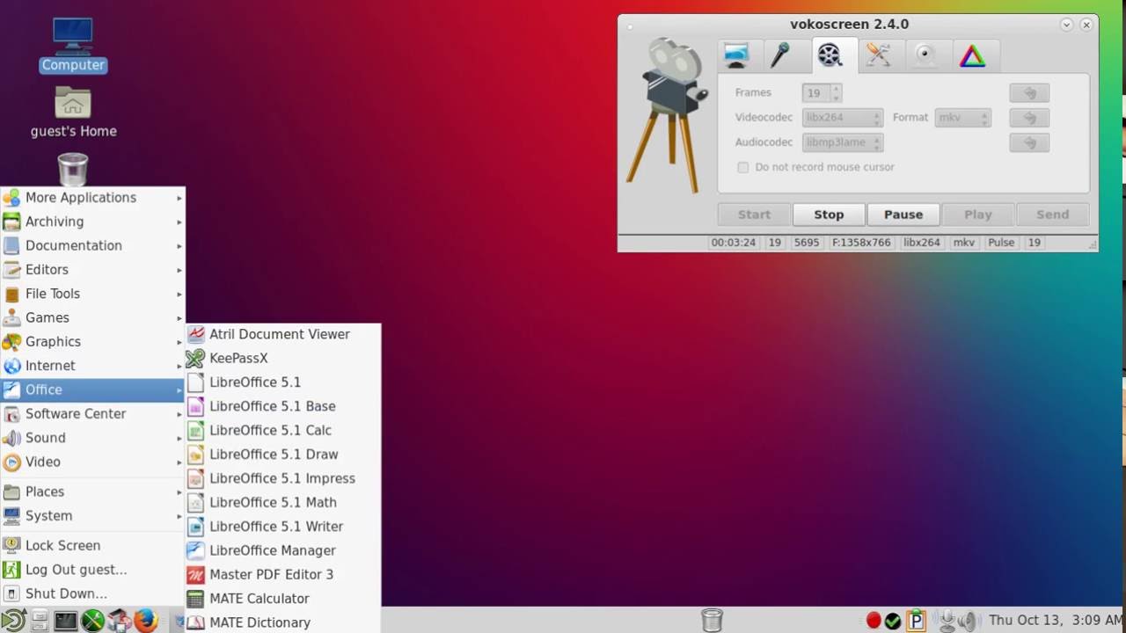The height and width of the screenshot is (633, 1126).
Task: Open the Graphics menu category
Action: tap(92, 341)
